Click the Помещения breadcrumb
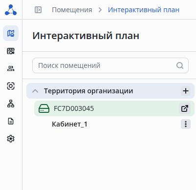The image size is (196, 190). pos(72,10)
